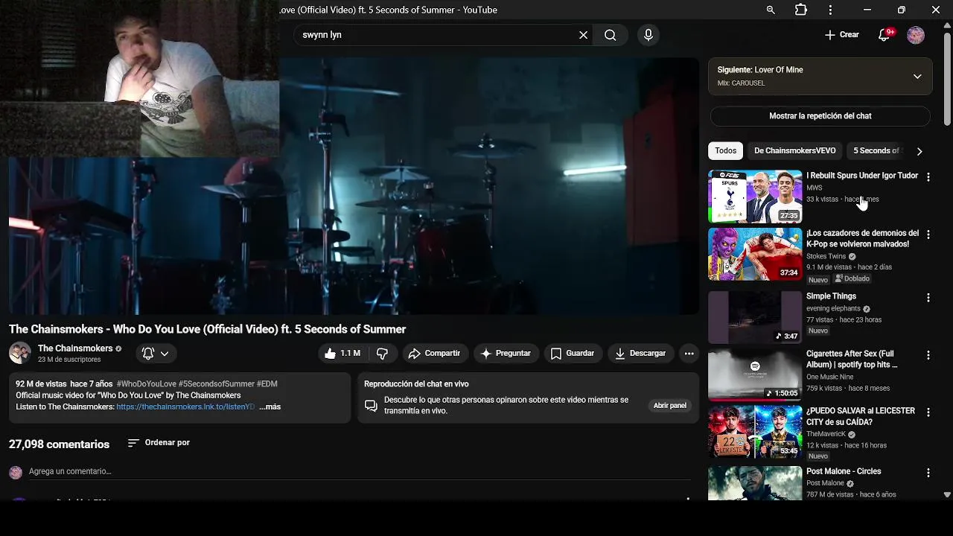Dislike the video
This screenshot has height=536, width=953.
coord(383,354)
